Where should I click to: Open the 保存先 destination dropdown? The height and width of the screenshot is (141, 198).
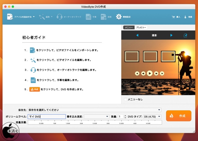click(x=95, y=110)
